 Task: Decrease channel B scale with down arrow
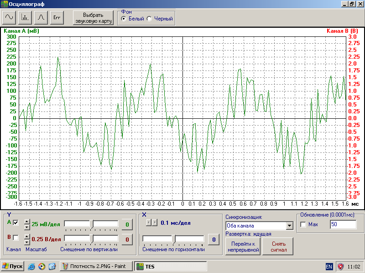pos(27,242)
